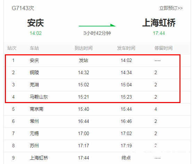Click the 站次 column header
Screen dimensions: 193x164
click(x=12, y=48)
